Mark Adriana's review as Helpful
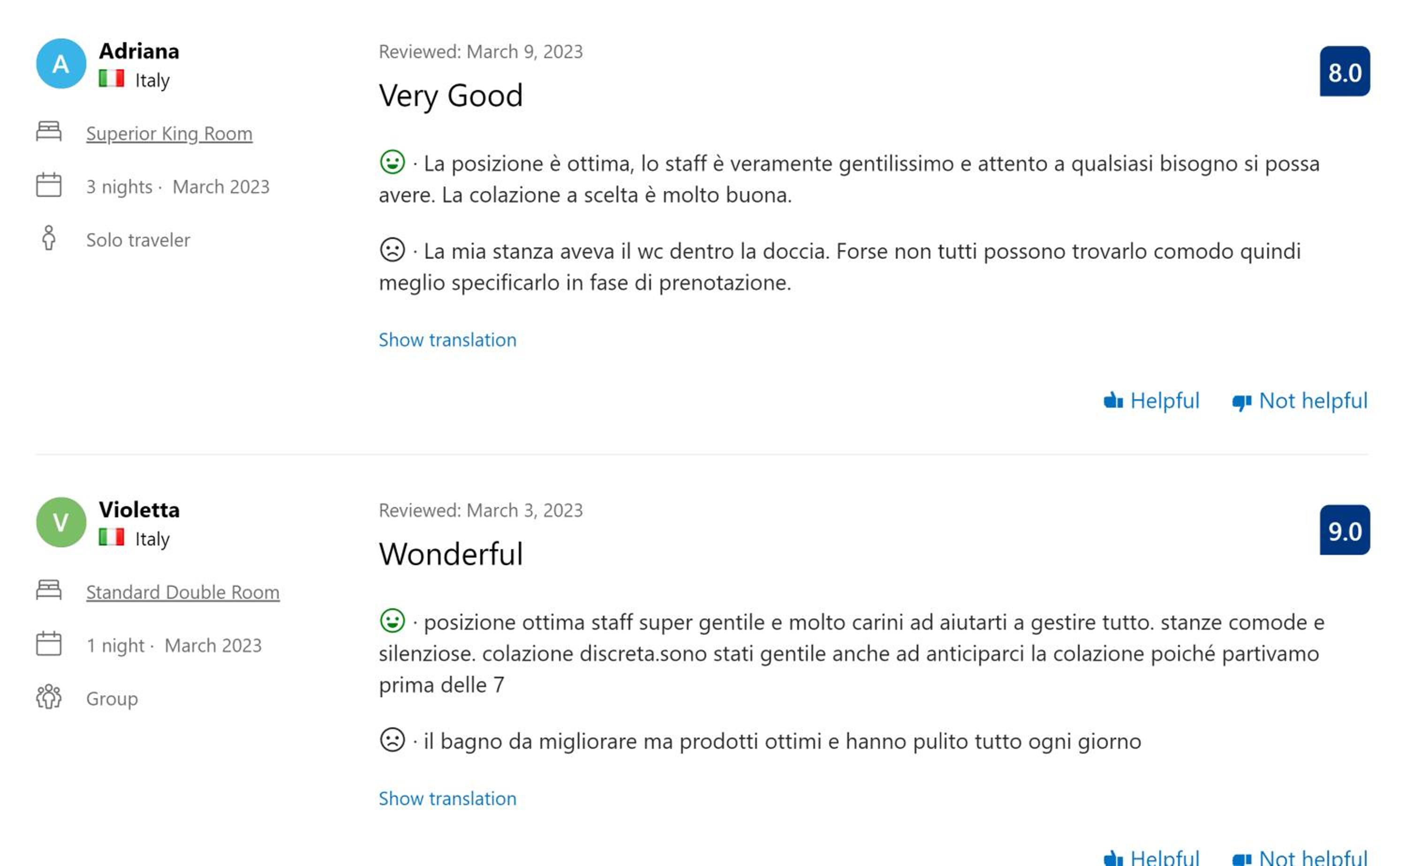Viewport: 1407px width, 866px height. (x=1151, y=401)
